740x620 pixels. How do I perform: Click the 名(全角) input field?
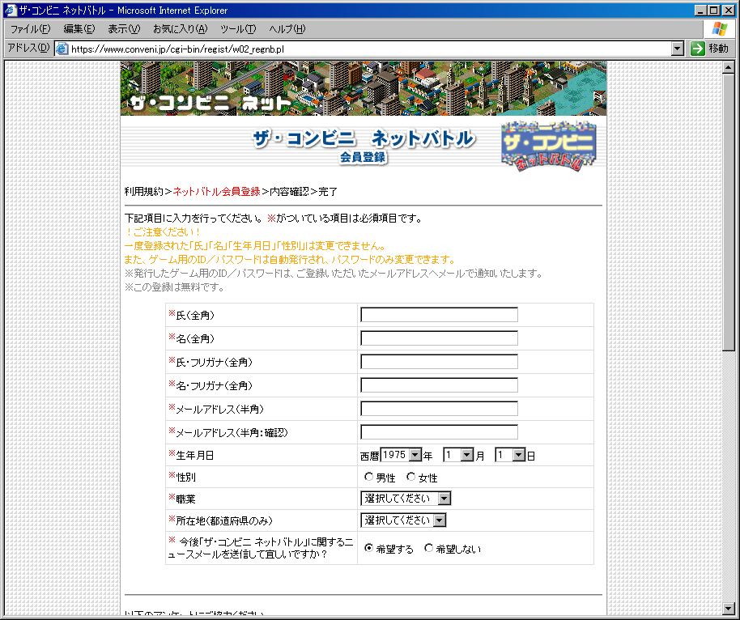[439, 338]
